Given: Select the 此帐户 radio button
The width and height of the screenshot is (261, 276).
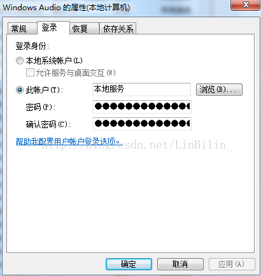Looking at the screenshot, I should 20,90.
